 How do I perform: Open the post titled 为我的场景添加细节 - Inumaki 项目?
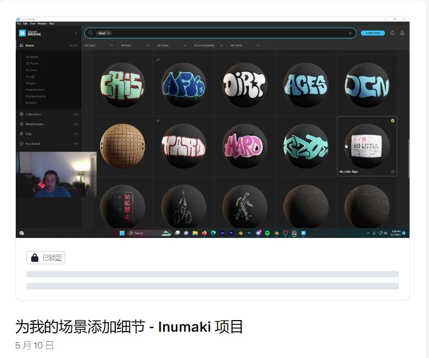click(x=129, y=326)
